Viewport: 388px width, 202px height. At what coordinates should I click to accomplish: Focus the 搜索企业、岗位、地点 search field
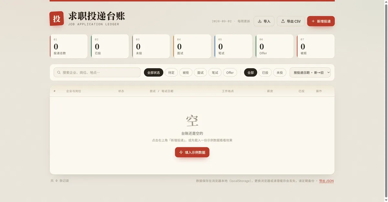click(97, 73)
